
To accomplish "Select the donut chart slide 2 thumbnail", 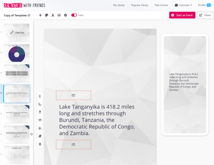I will (17, 53).
